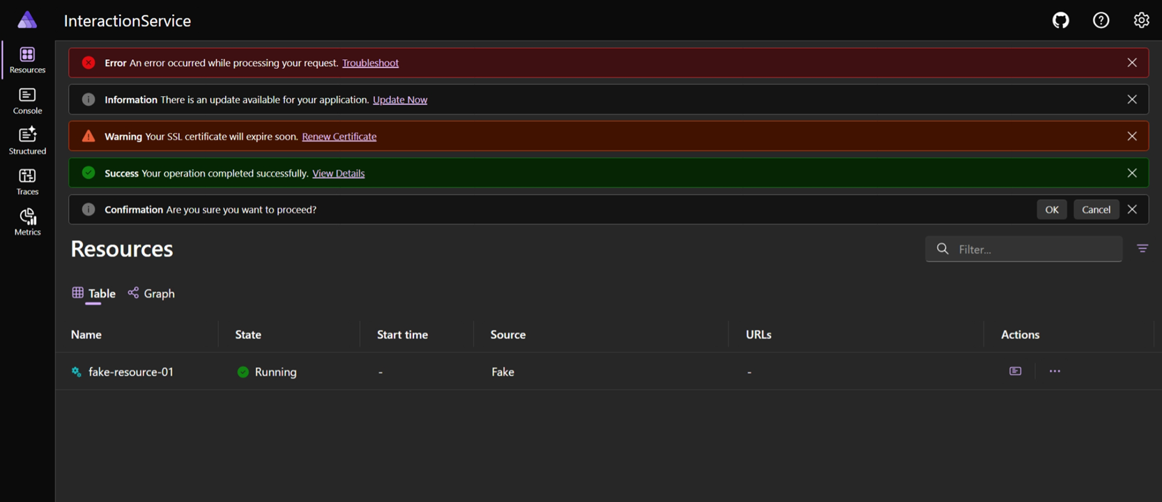
Task: Open the Metrics page in sidebar
Action: [x=27, y=222]
